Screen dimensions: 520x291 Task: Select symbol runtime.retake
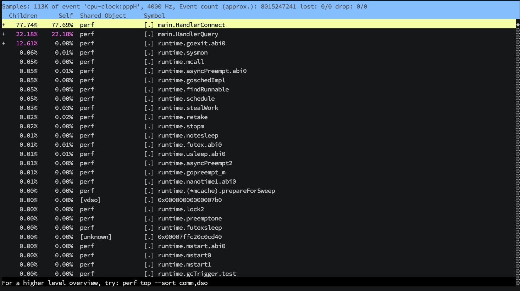point(183,117)
